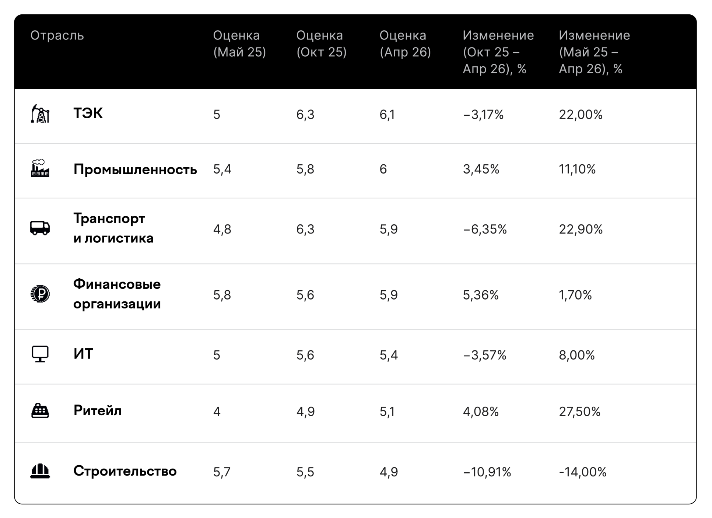Click the truck icon for Транспорт и логистика
Image resolution: width=712 pixels, height=518 pixels.
pos(40,228)
